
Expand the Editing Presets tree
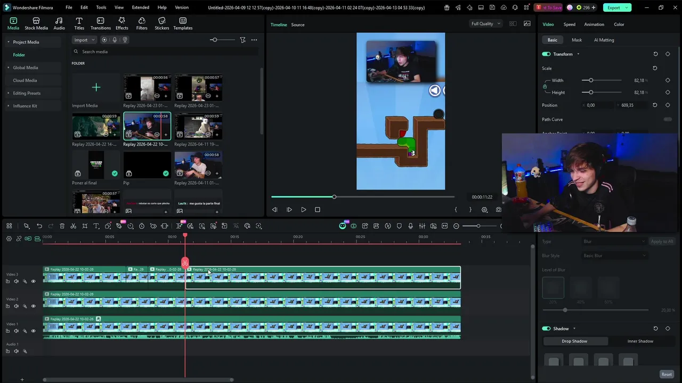9,93
